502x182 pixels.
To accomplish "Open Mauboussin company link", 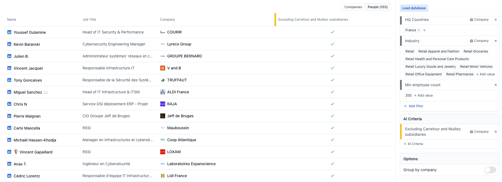I will pos(178,128).
